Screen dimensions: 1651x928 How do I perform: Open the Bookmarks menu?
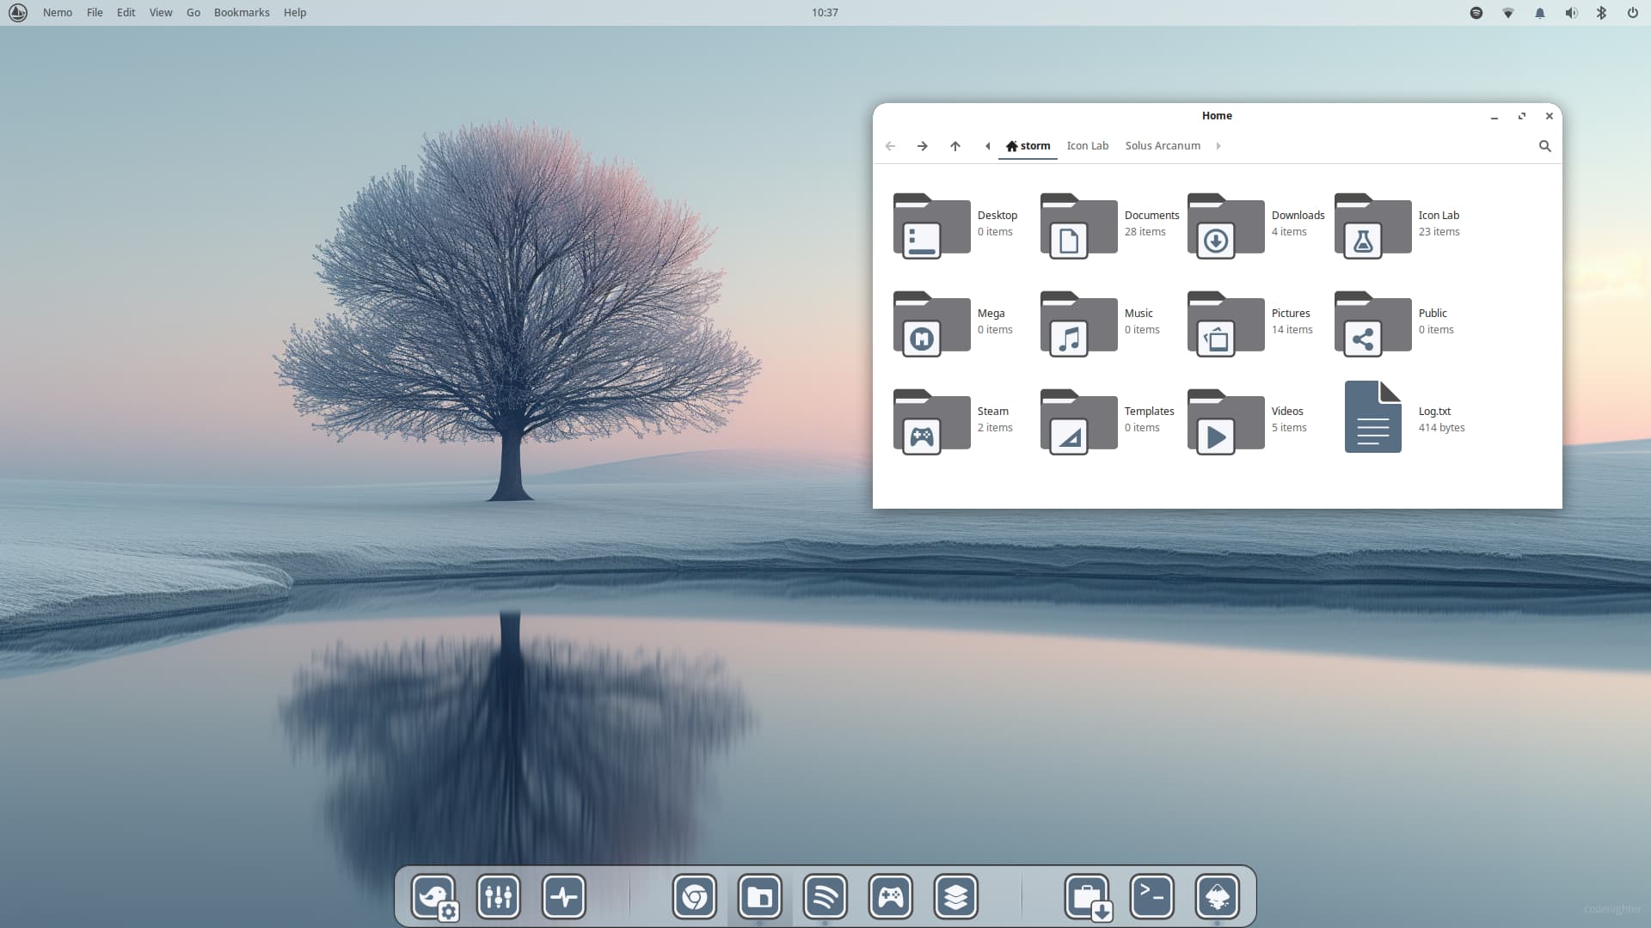pos(242,13)
